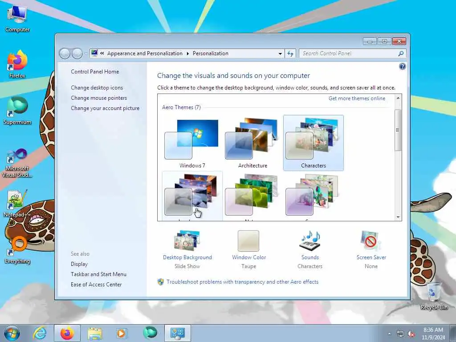This screenshot has width=456, height=342.
Task: Select the Firefox desktop shortcut
Action: click(x=17, y=65)
